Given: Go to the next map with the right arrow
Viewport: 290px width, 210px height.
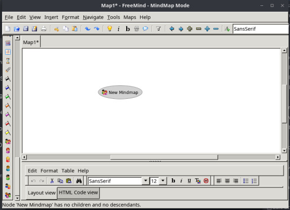Looking at the screenshot, I should tap(180, 28).
